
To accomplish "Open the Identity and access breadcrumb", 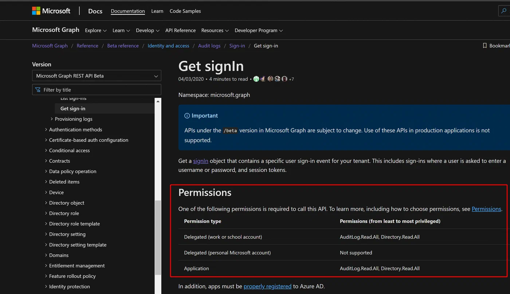I will click(168, 46).
